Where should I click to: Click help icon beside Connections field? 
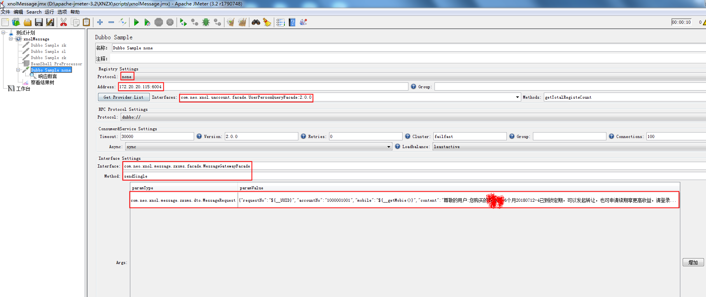[611, 136]
